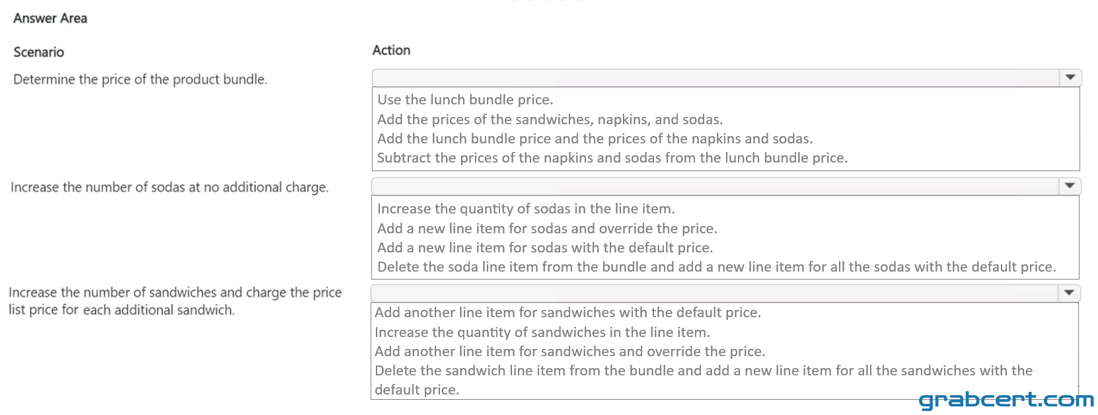The image size is (1098, 415).
Task: Choose "Add the lunch bundle price and the prices" option
Action: point(595,139)
